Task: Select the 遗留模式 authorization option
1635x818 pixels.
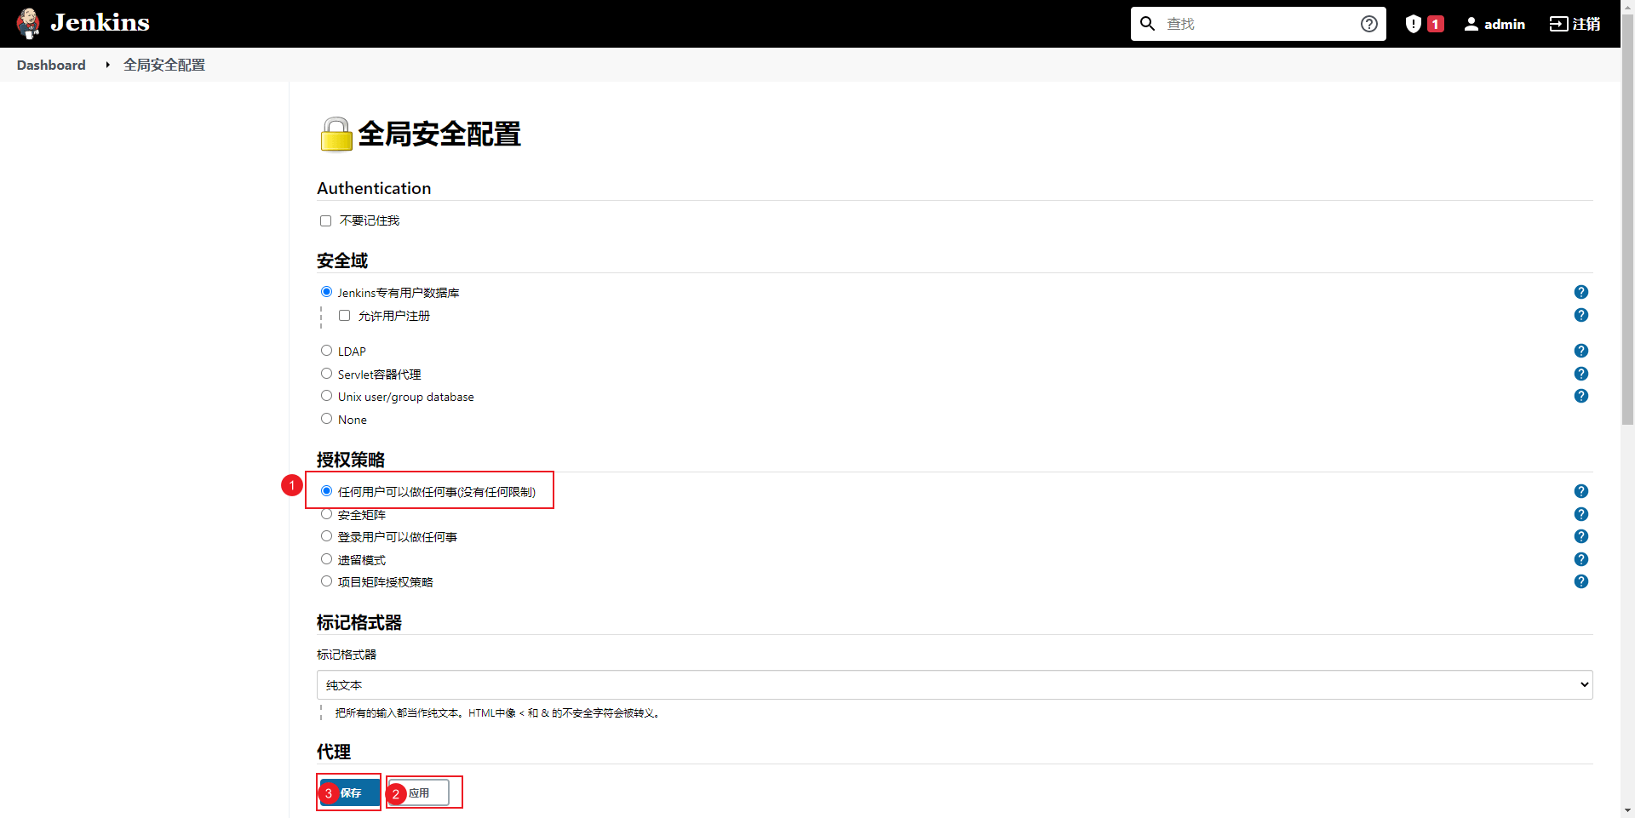Action: pos(326,559)
